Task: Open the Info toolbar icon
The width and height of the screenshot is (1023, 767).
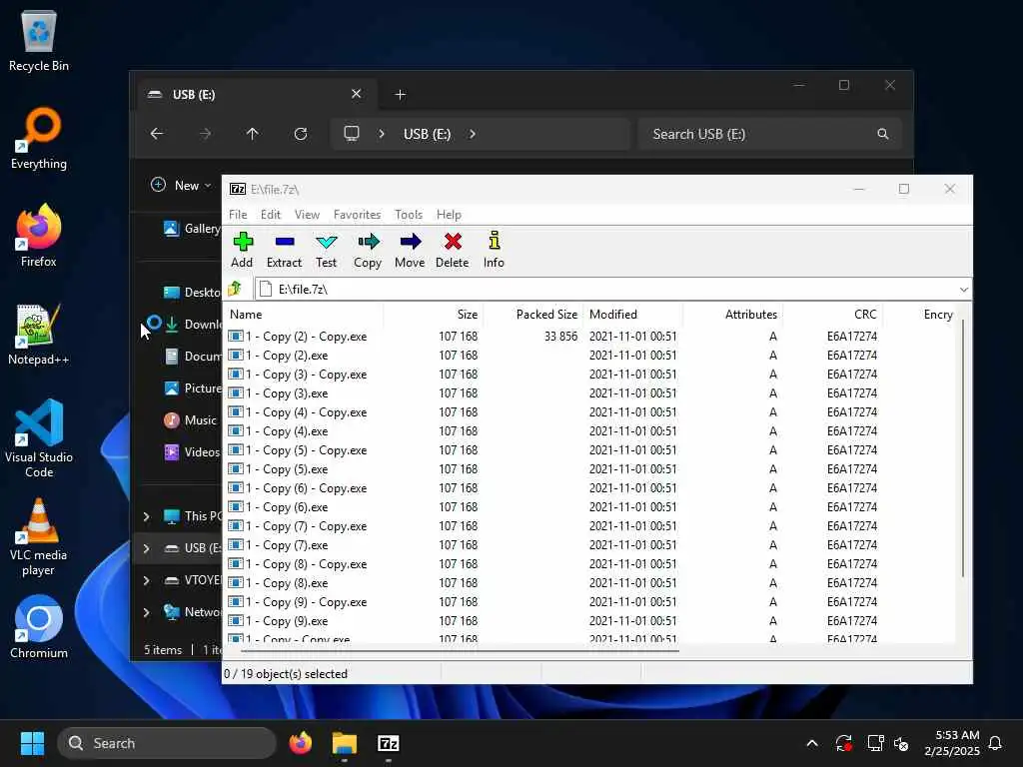Action: click(x=494, y=250)
